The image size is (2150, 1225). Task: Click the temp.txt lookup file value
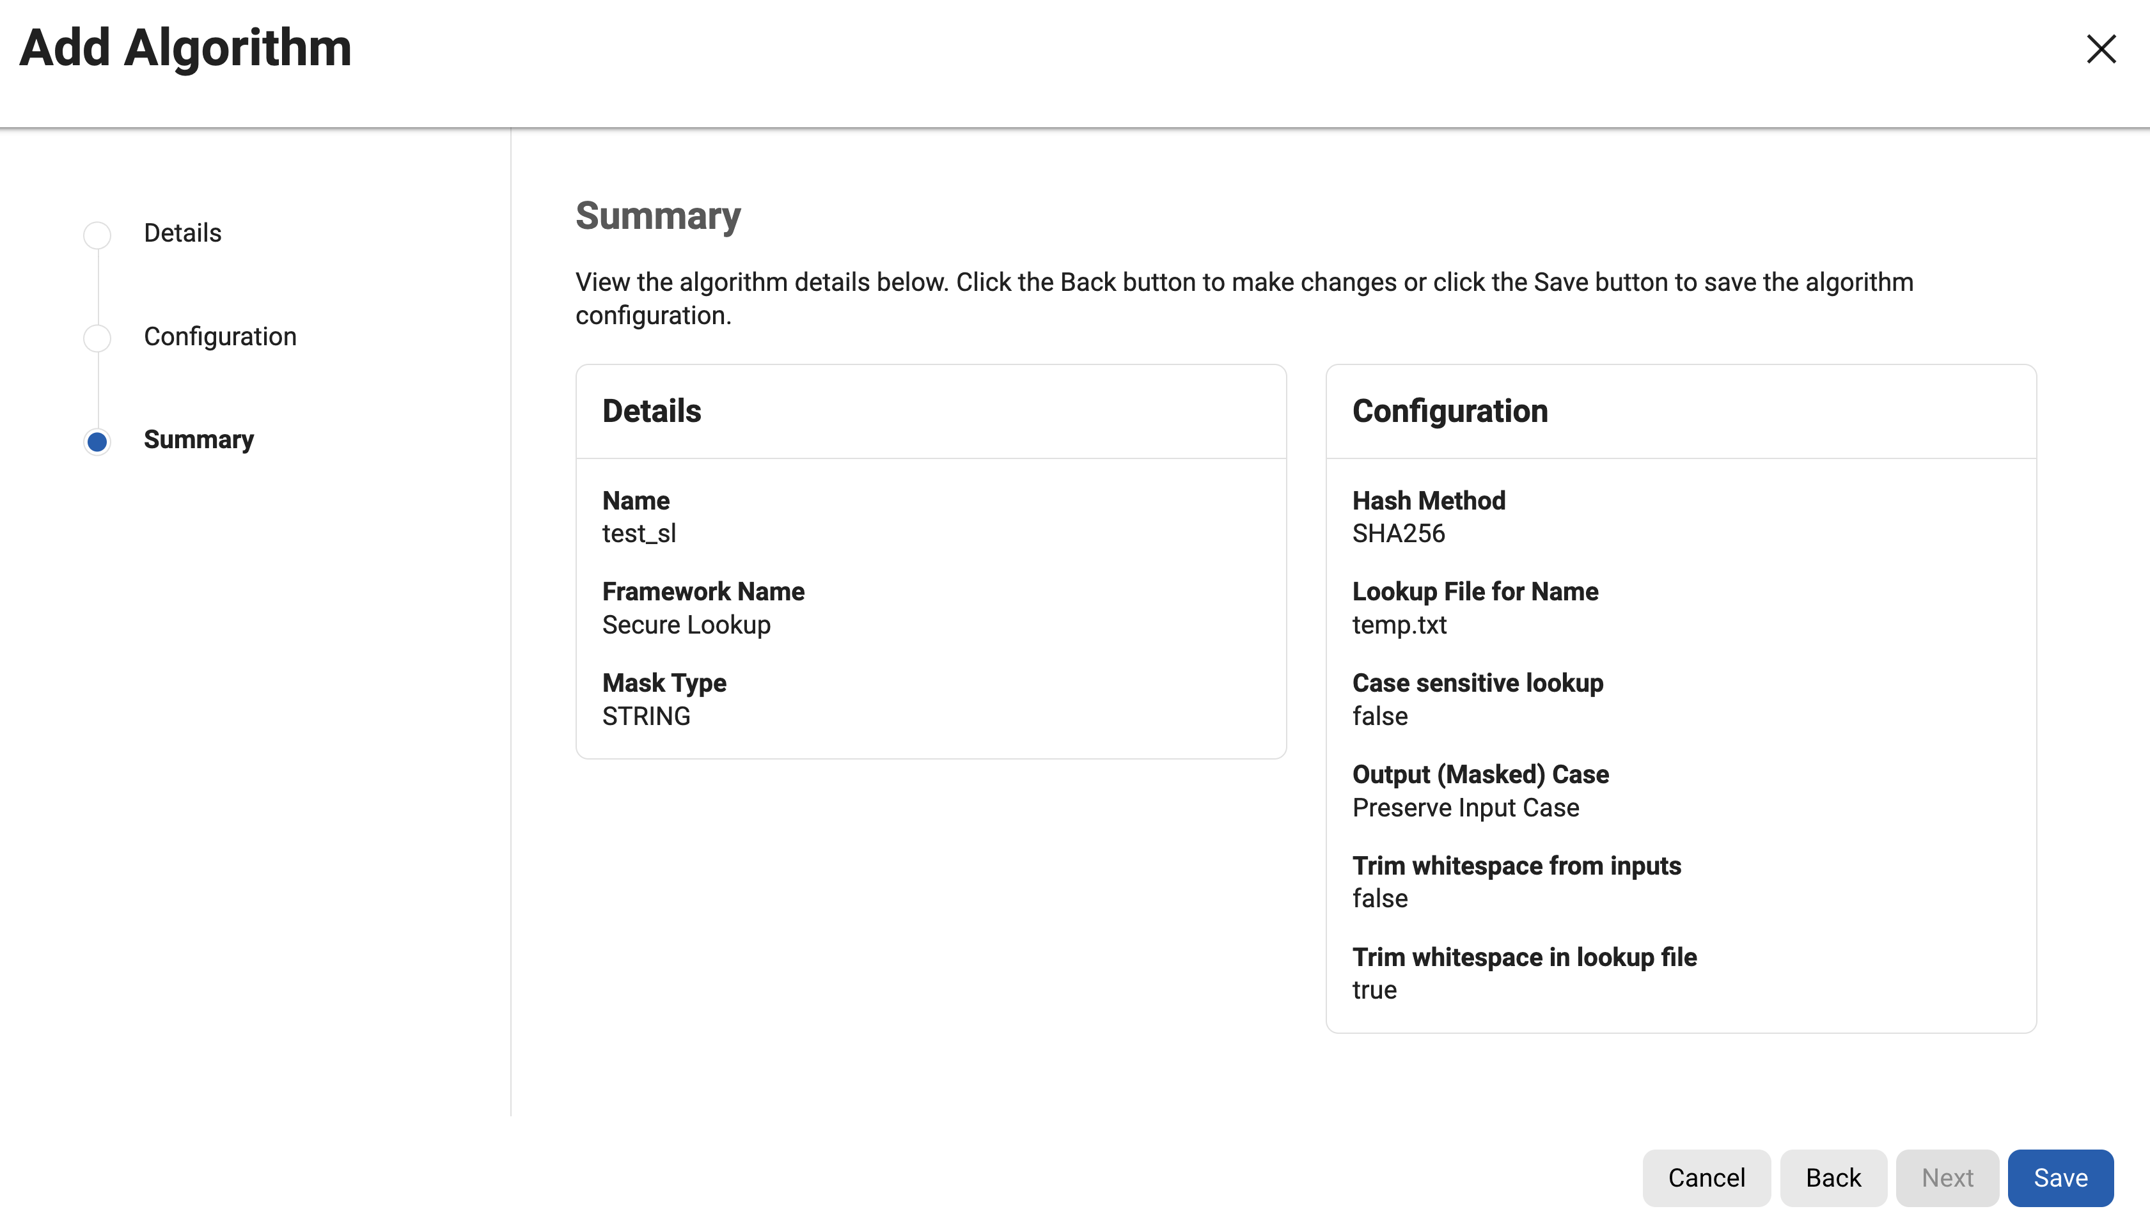tap(1399, 625)
